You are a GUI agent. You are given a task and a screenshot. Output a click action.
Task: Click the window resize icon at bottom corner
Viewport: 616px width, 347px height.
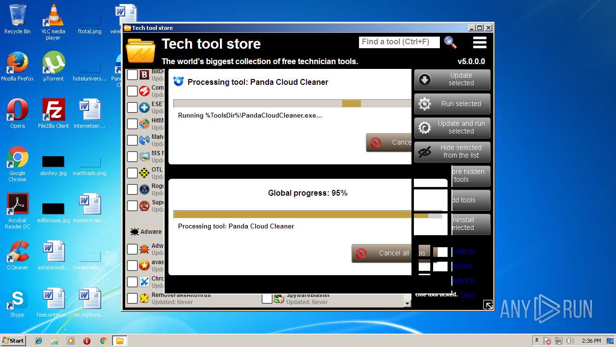click(x=488, y=305)
